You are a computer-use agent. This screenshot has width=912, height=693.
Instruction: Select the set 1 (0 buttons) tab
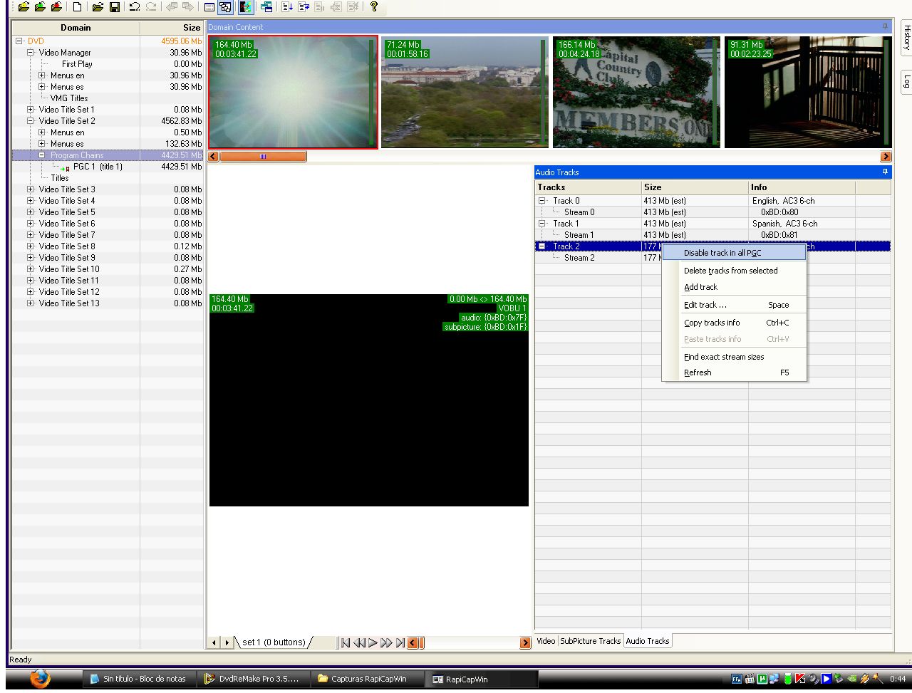[x=274, y=642]
